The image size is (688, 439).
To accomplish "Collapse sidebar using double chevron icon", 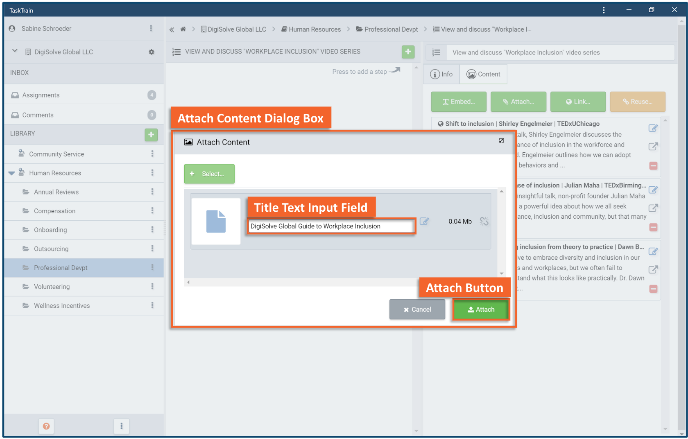I will pyautogui.click(x=172, y=29).
